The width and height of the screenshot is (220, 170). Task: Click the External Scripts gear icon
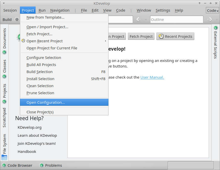[x=216, y=28]
